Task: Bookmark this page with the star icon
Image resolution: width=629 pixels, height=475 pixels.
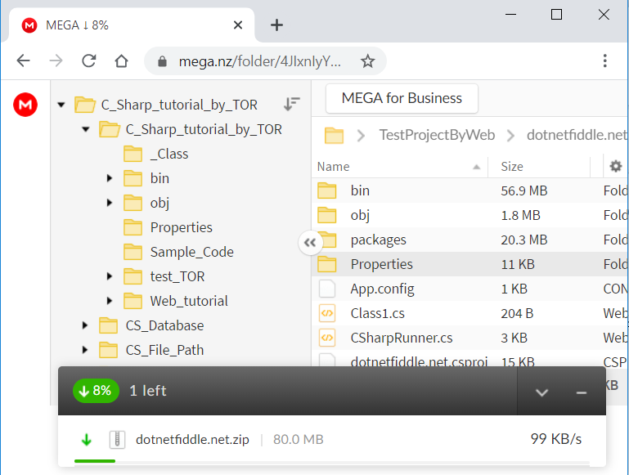Action: [367, 61]
